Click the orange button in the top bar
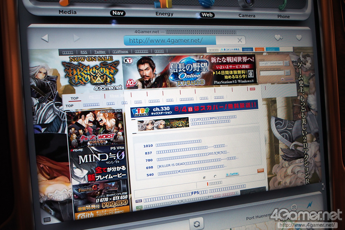Image resolution: width=345 pixels, height=230 pixels. 259,50
